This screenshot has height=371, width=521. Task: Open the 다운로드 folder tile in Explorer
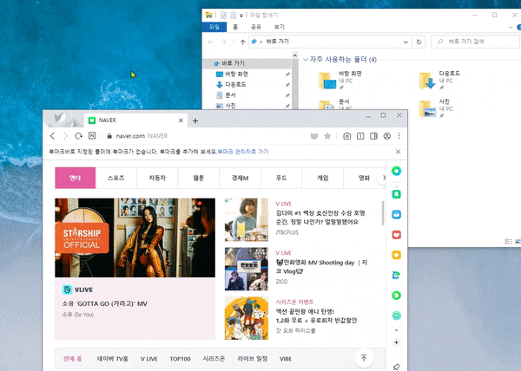tap(439, 81)
